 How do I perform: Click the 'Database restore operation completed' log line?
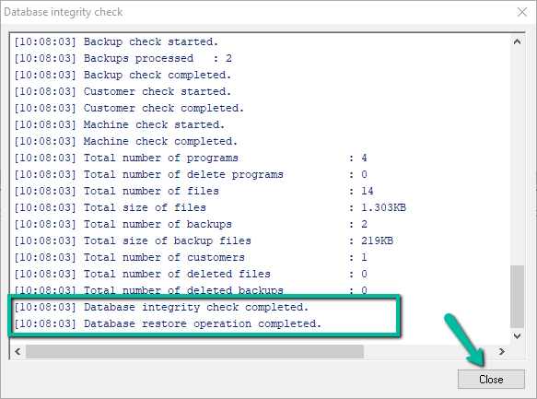[x=168, y=323]
